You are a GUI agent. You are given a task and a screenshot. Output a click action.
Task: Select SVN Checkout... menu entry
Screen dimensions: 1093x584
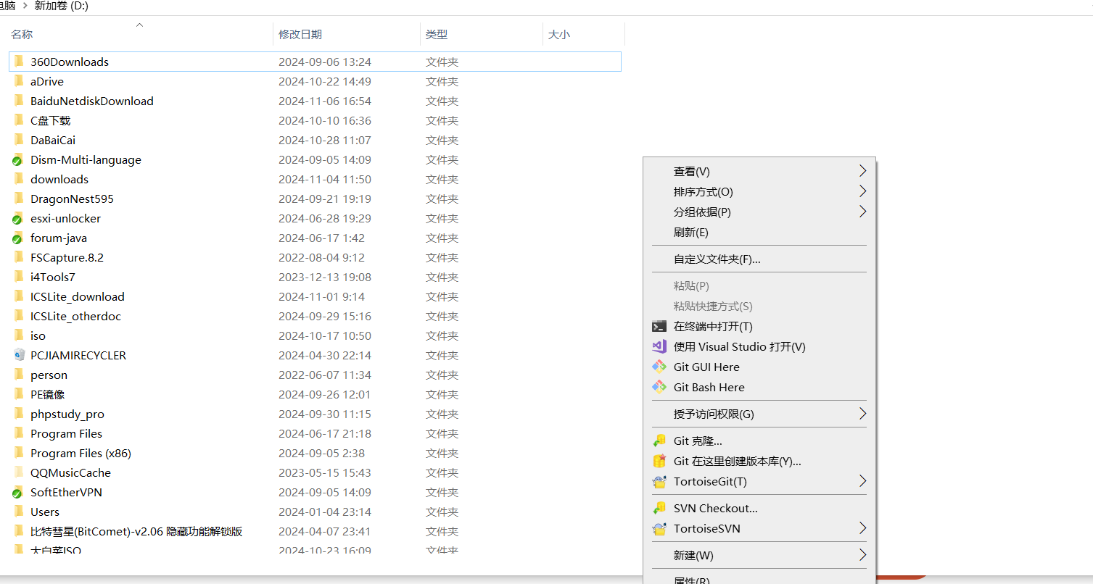tap(759, 508)
